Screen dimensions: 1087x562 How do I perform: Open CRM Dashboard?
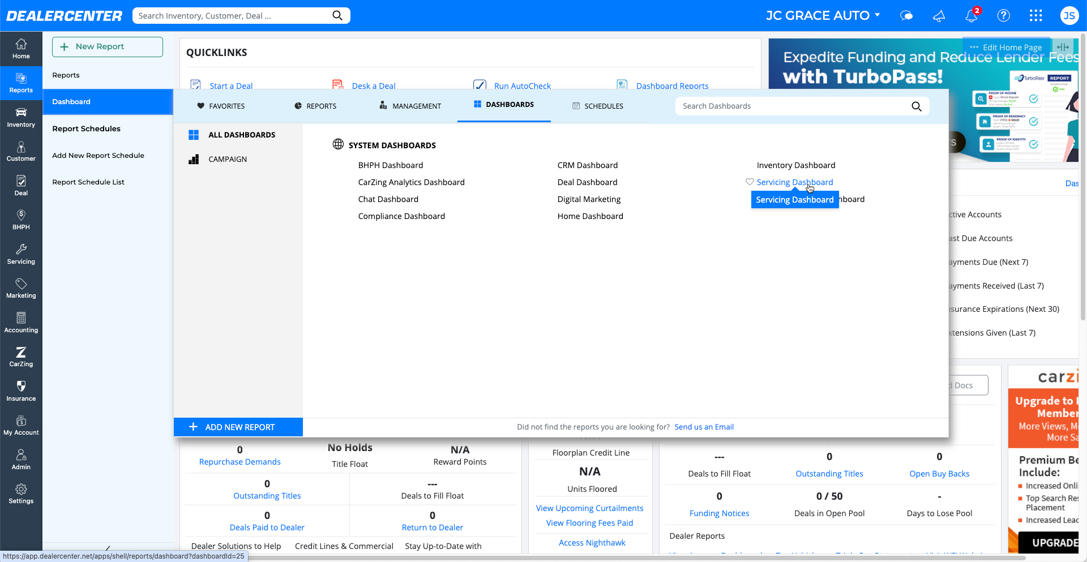[588, 165]
